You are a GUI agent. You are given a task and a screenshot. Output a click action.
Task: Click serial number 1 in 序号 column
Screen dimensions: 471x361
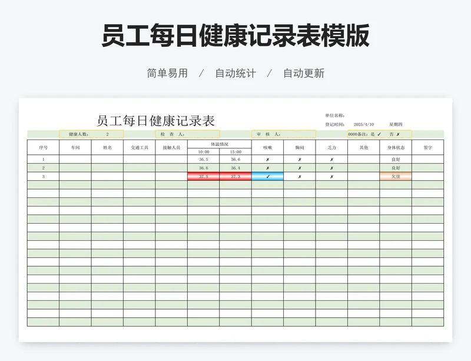pos(43,160)
